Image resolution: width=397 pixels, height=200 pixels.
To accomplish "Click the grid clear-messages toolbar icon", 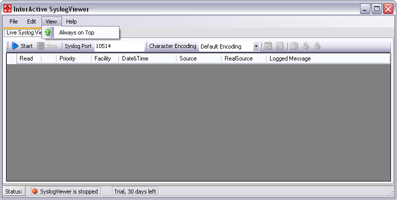I will point(279,46).
